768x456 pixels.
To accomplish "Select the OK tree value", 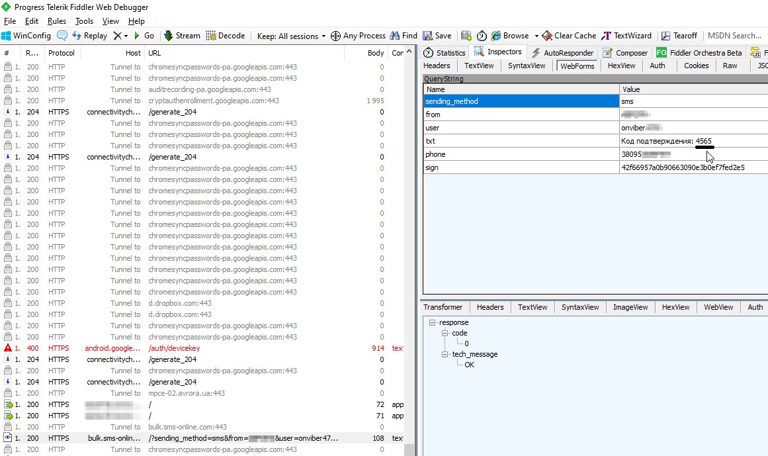I will coord(469,365).
